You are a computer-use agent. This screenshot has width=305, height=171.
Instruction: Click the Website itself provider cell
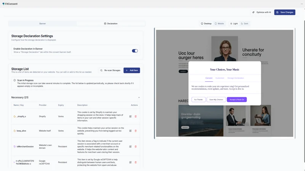pyautogui.click(x=45, y=131)
